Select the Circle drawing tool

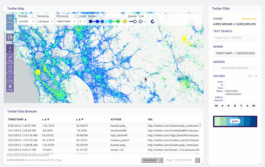click(10, 78)
